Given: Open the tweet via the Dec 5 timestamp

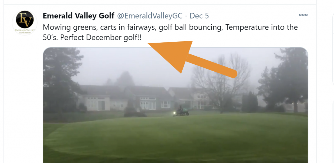Looking at the screenshot, I should [199, 16].
